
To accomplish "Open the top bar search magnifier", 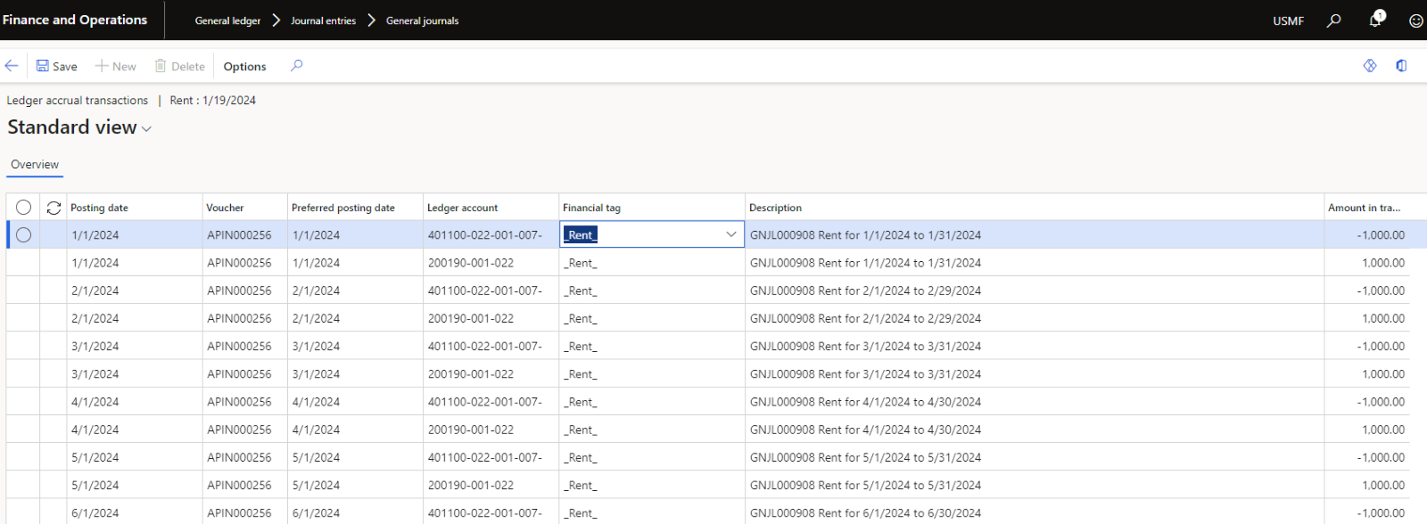I will tap(1334, 20).
